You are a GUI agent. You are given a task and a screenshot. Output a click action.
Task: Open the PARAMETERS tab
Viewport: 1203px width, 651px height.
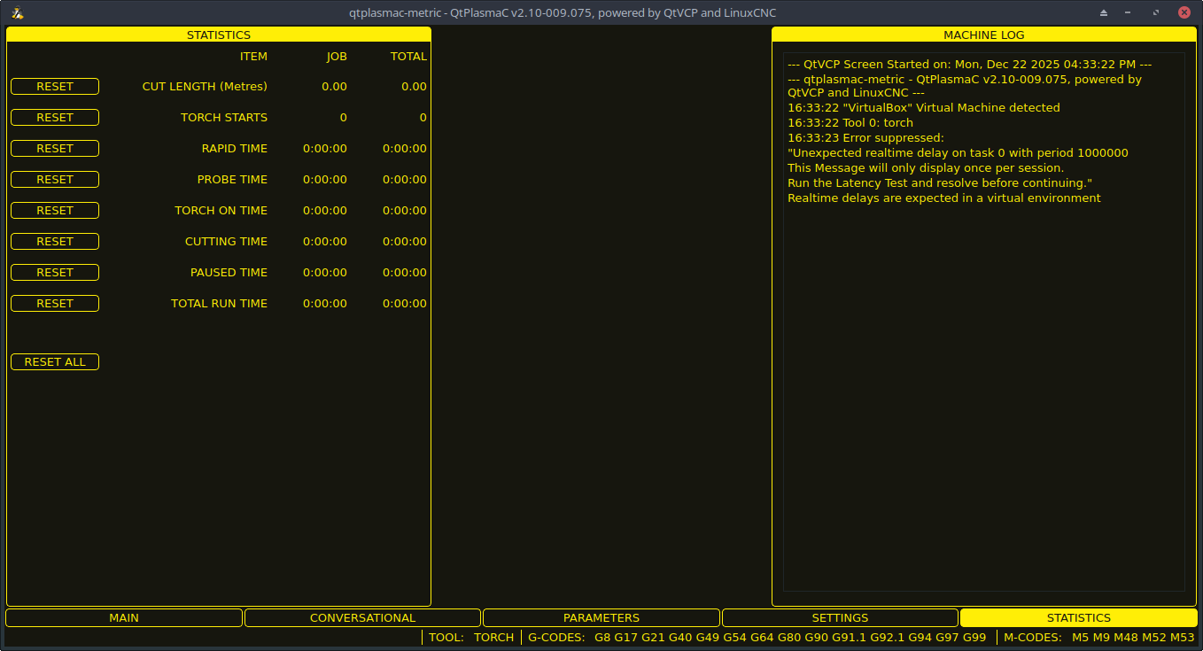coord(601,617)
